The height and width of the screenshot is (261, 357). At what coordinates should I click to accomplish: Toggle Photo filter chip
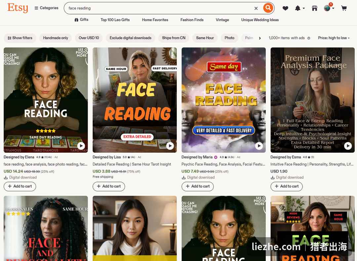pyautogui.click(x=229, y=38)
